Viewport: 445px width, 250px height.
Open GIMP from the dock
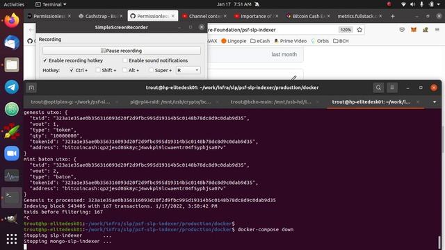coord(12,219)
